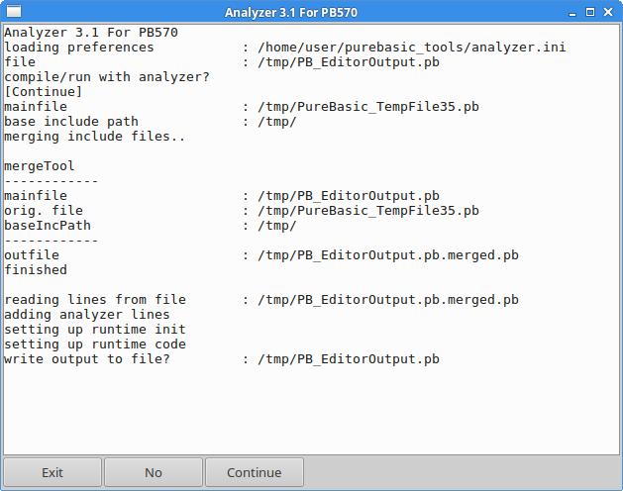Maximize the Analyzer window
The image size is (623, 491).
click(x=590, y=12)
